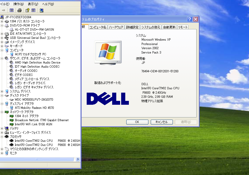Viewport: 249px width, 175px height.
Task: Select メディア コントロール デバイス icon
Action: 11,79
